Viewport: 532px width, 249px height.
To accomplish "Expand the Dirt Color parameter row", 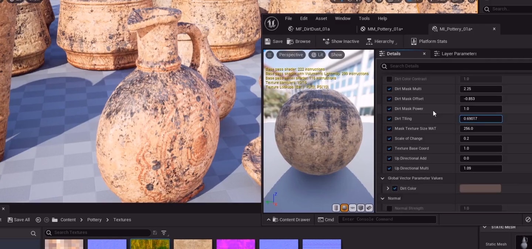I will tap(388, 188).
